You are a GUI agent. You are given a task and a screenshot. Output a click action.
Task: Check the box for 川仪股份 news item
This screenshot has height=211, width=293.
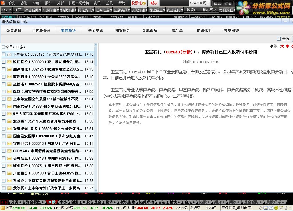point(3,173)
